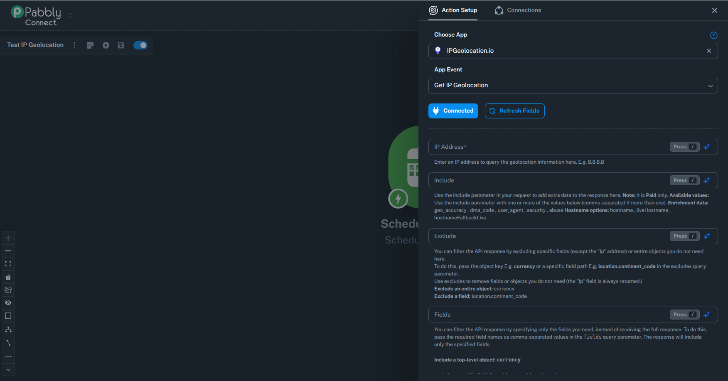Click the App Event label
728x381 pixels.
448,70
